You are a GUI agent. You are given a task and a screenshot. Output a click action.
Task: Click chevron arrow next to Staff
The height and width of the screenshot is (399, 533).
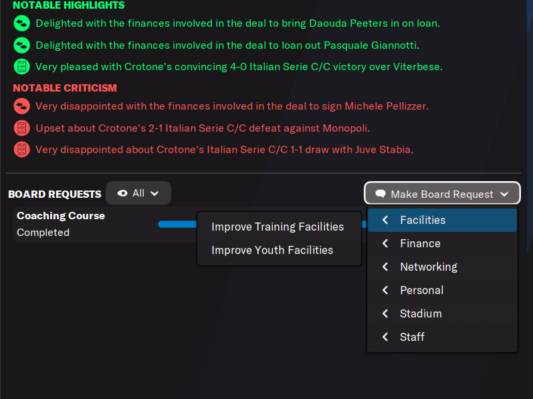tap(385, 337)
